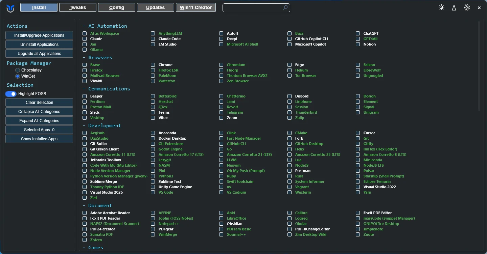Check the LibreOffice checkbox
The width and height of the screenshot is (487, 254).
pos(221,218)
